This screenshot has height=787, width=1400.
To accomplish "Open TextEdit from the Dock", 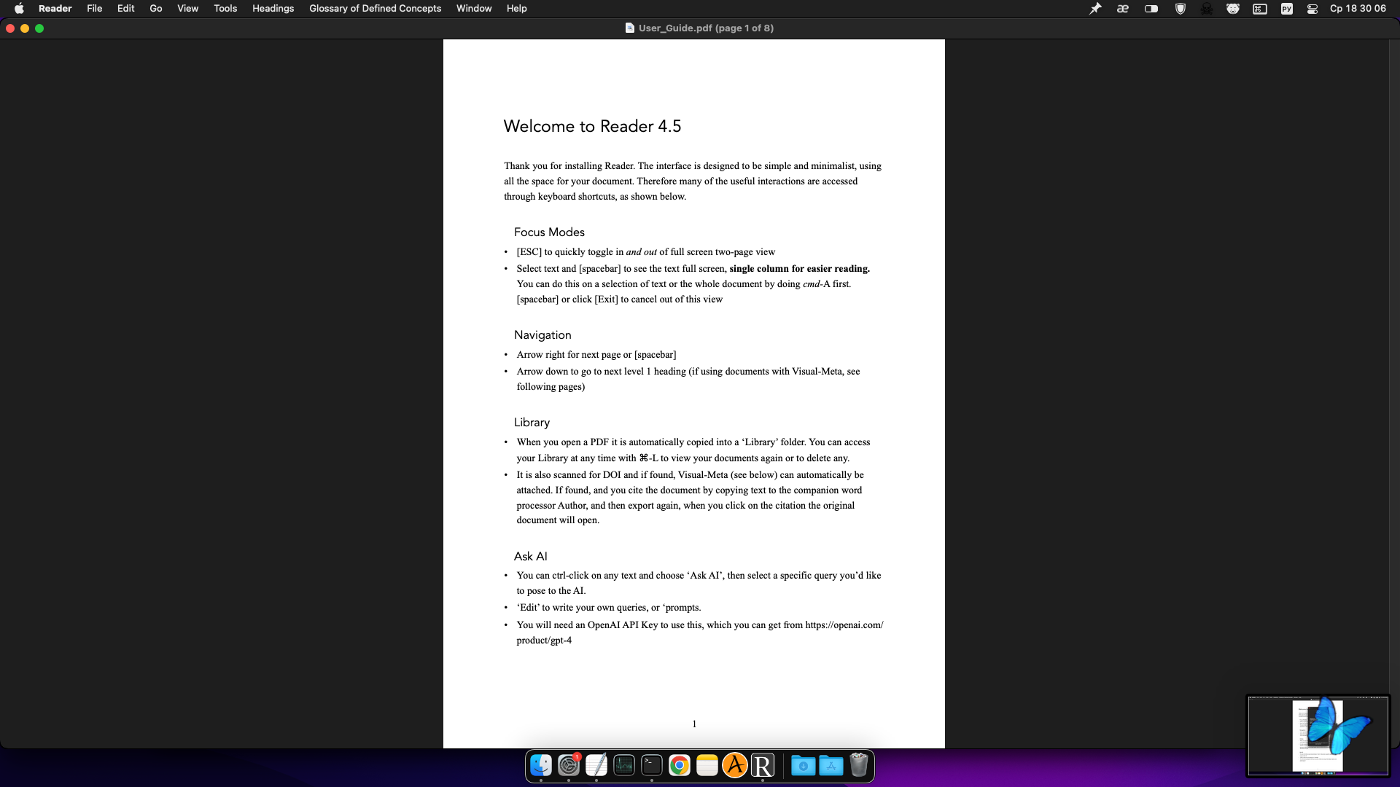I will click(596, 765).
